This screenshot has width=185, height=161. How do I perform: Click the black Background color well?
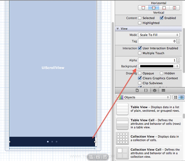(157, 66)
